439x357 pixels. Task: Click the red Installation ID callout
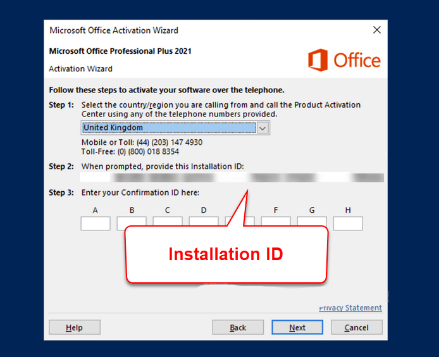coord(226,254)
